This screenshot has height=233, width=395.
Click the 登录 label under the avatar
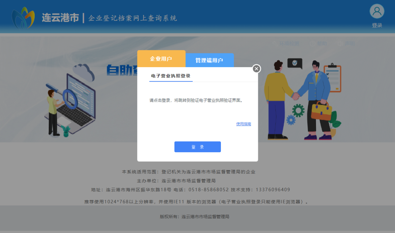(377, 25)
